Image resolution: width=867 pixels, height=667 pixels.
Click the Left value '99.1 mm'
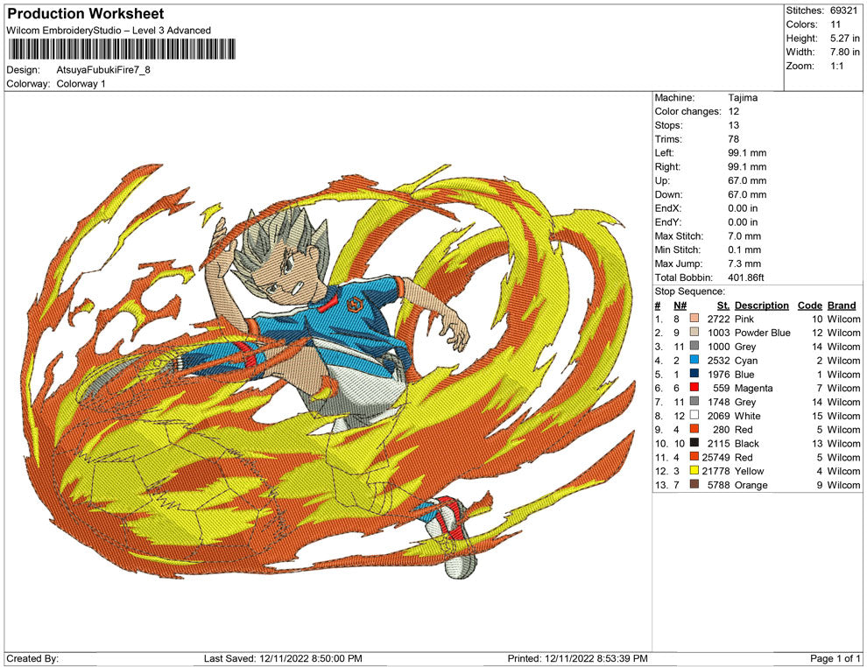click(747, 152)
